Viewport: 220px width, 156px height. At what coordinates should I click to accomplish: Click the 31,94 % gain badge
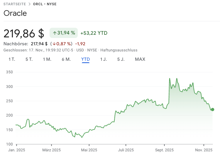[x=64, y=33]
